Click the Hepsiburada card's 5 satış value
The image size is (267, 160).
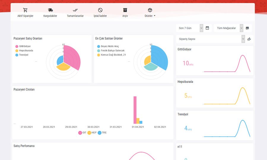(188, 96)
